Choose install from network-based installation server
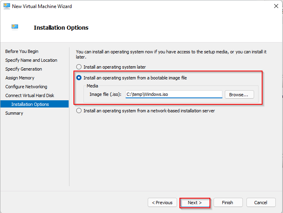Screen dimensions: 283x213 point(79,111)
